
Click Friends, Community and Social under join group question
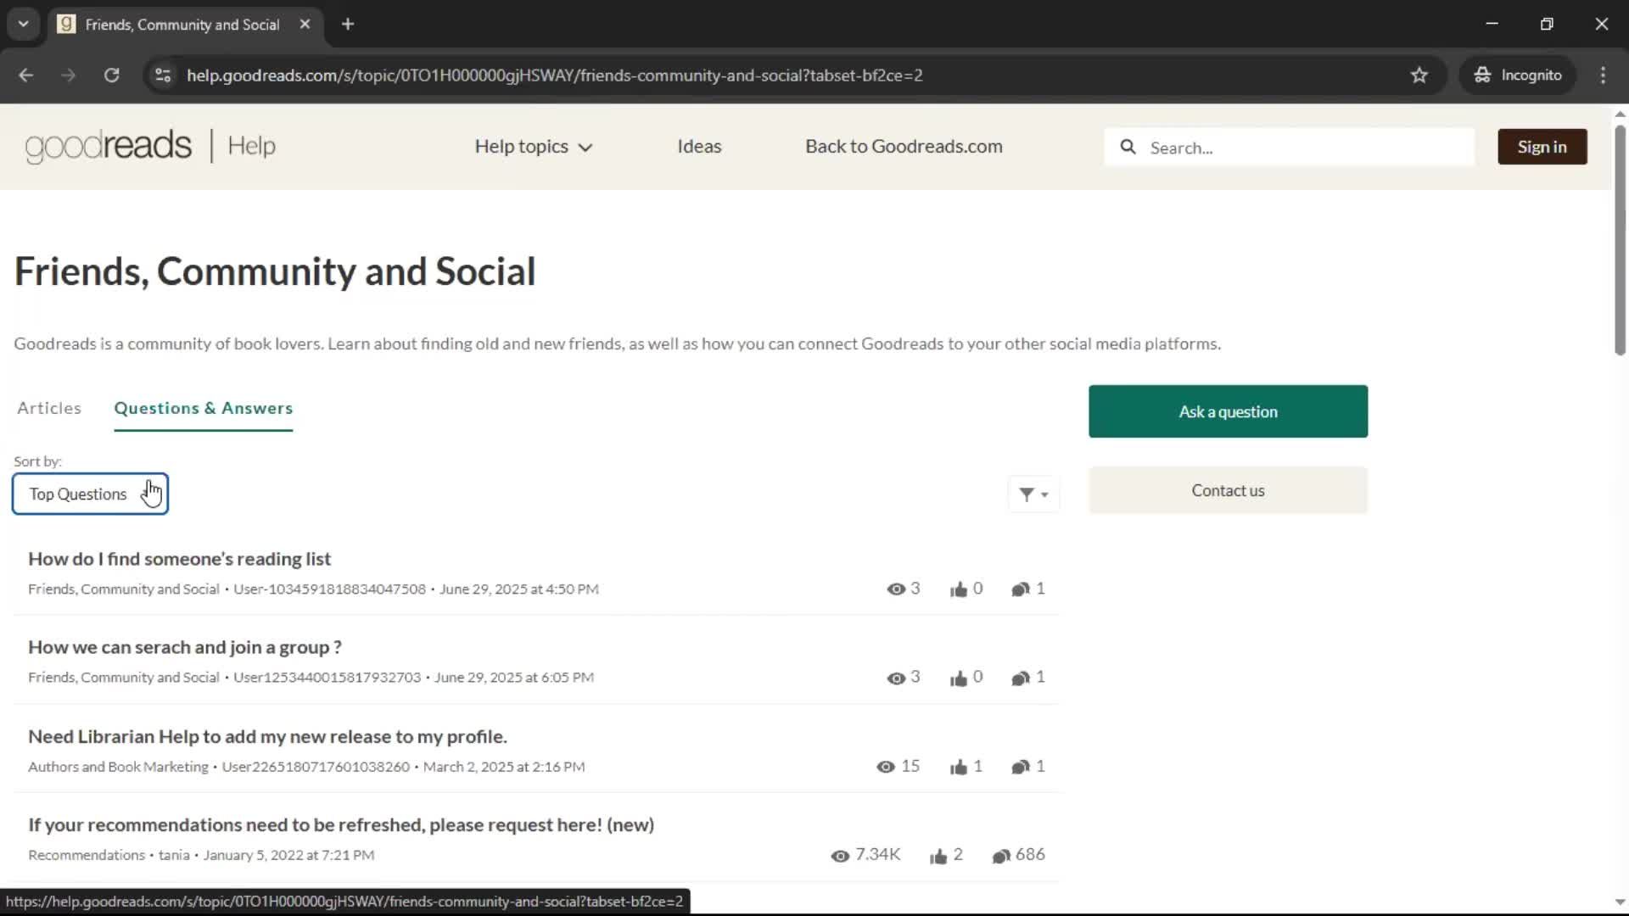(x=124, y=678)
